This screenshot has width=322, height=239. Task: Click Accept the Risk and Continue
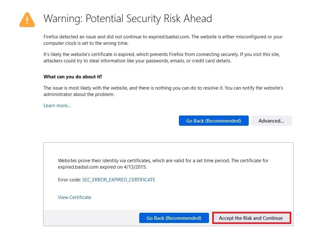pos(251,218)
